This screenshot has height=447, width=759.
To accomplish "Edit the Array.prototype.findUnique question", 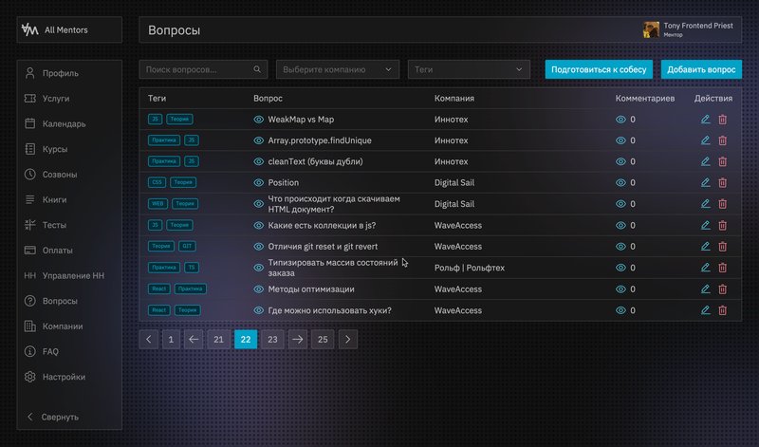I will click(705, 140).
